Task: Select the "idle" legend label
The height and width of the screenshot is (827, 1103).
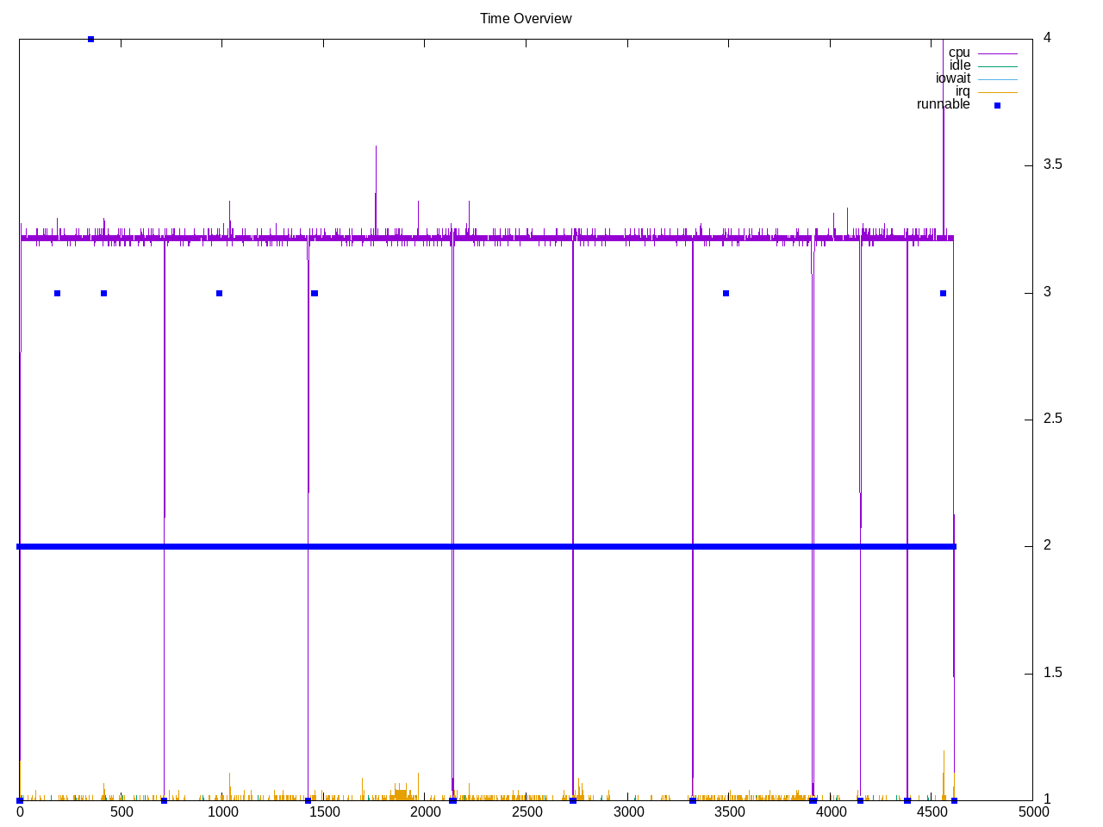Action: (x=959, y=65)
